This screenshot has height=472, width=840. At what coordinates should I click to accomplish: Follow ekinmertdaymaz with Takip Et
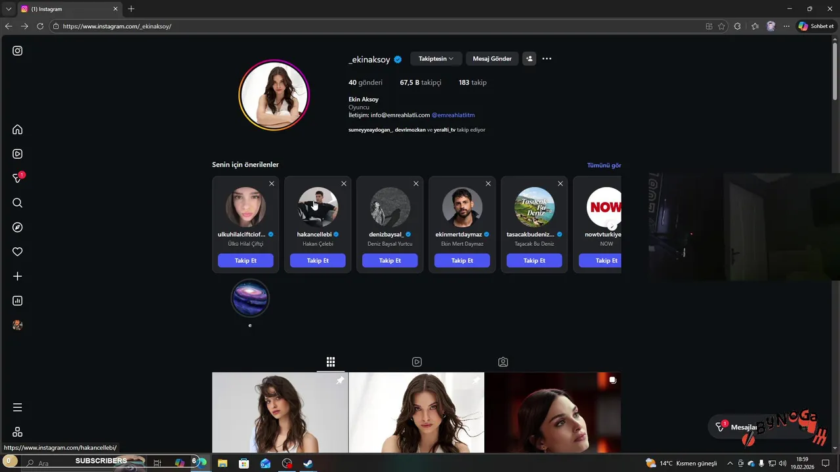(462, 260)
